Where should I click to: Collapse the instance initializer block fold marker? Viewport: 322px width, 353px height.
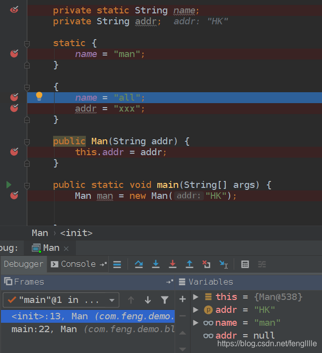tap(27, 87)
